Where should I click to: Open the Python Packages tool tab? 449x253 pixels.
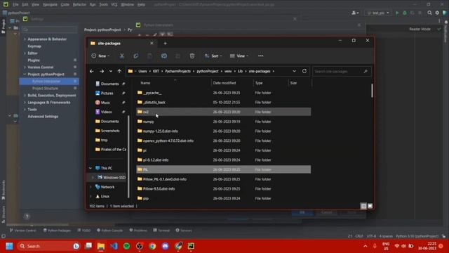57,231
